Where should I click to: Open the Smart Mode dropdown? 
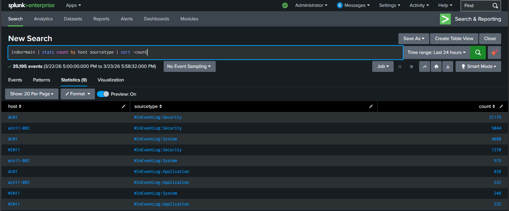478,66
